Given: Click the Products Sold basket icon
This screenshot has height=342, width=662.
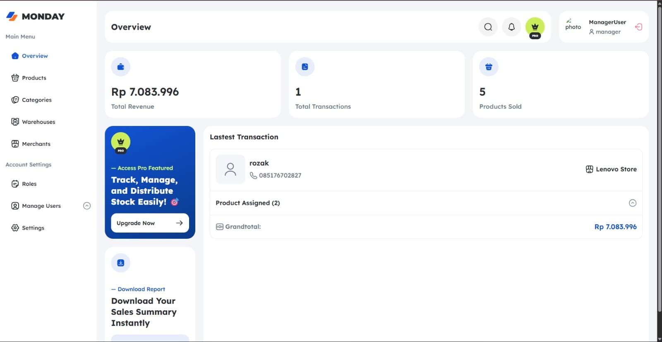Looking at the screenshot, I should click(x=489, y=67).
